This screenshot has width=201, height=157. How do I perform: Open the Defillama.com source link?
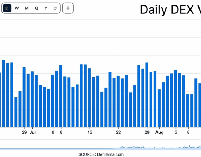point(110,154)
